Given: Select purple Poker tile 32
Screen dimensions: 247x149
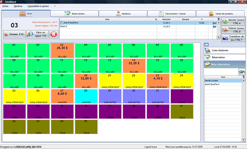Looking at the screenshot, I should coord(182,96).
